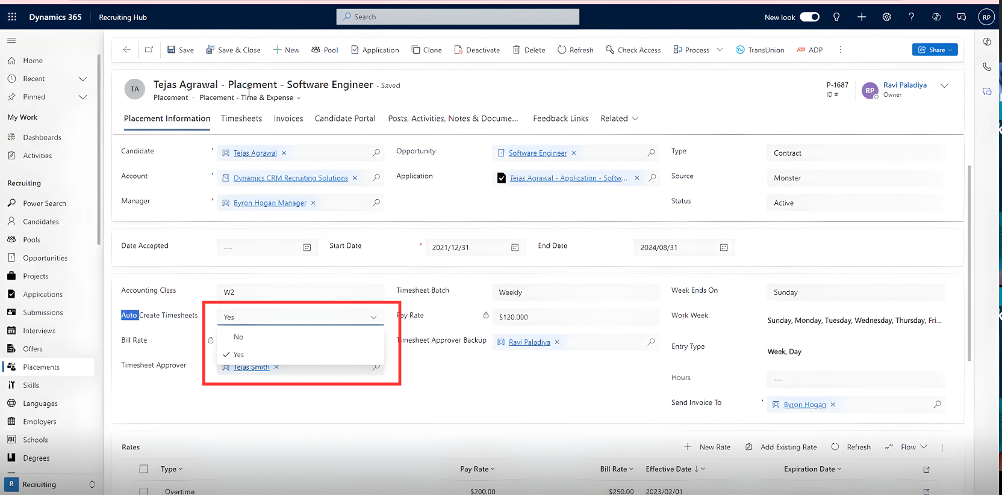Image resolution: width=1002 pixels, height=495 pixels.
Task: Click Add Existing Rate
Action: [781, 447]
